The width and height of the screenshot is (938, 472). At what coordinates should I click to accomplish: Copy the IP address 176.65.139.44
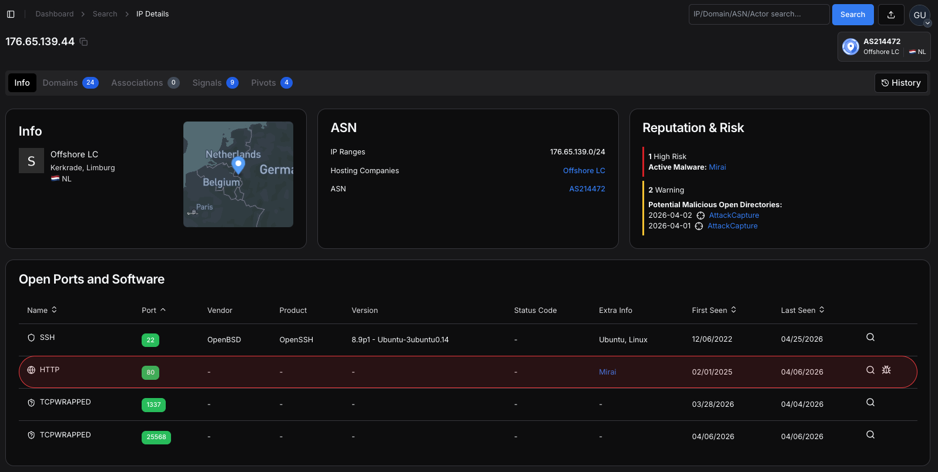83,42
